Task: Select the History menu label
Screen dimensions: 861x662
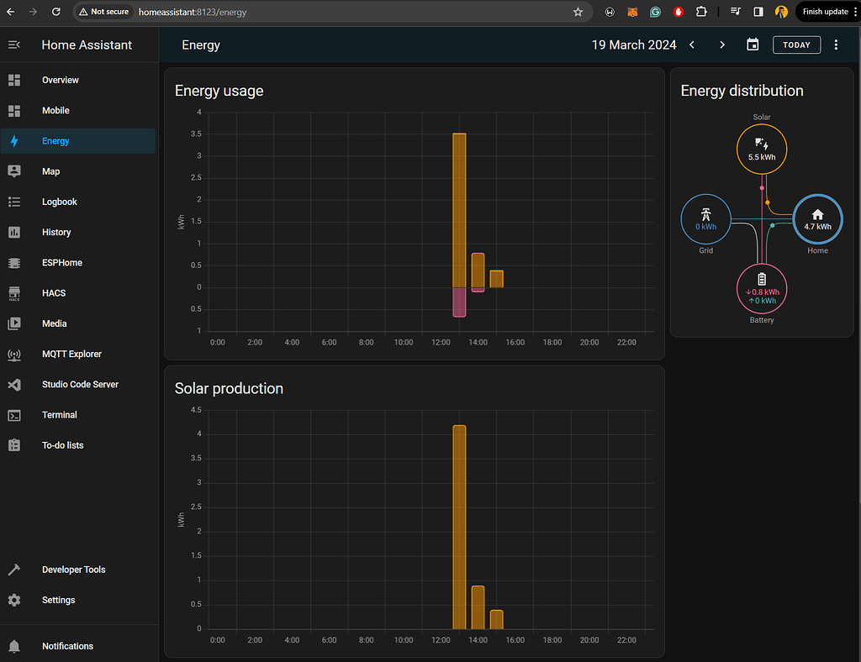Action: pos(56,233)
